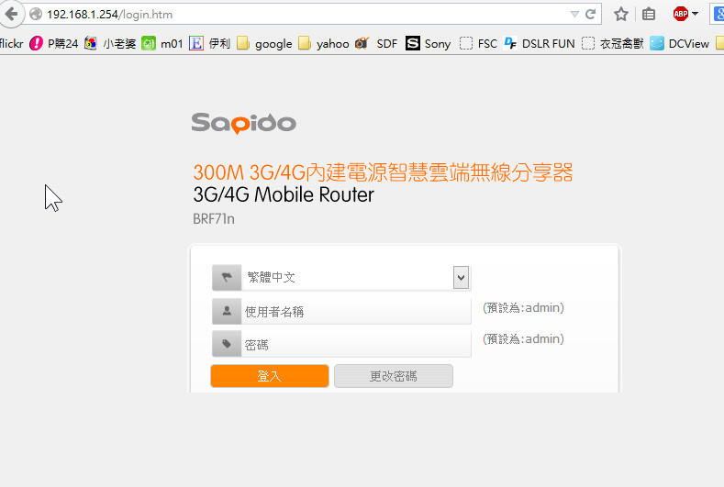This screenshot has height=487, width=724.
Task: Reload the page with the refresh icon
Action: click(590, 15)
